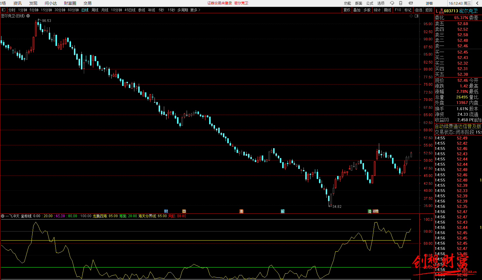Click the 复权 button
482x280 pixels.
pos(347,10)
